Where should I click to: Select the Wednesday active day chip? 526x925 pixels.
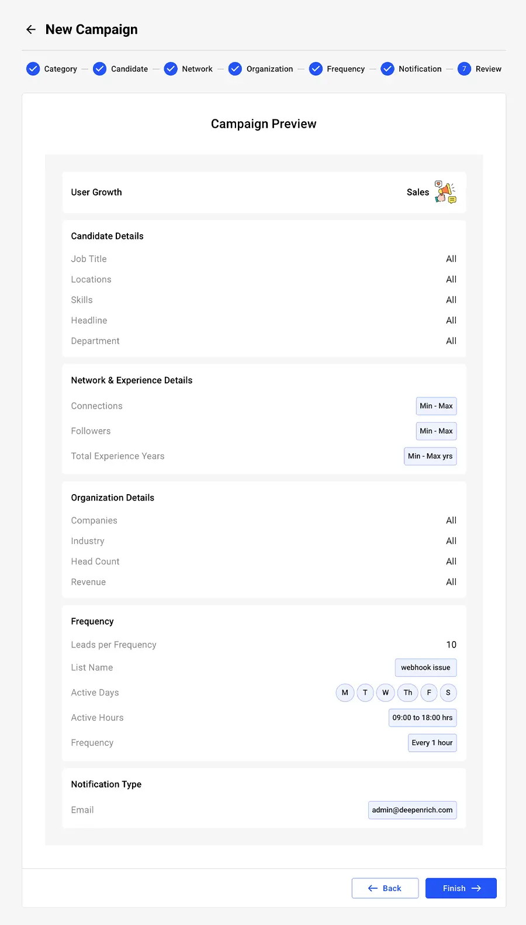(x=385, y=693)
